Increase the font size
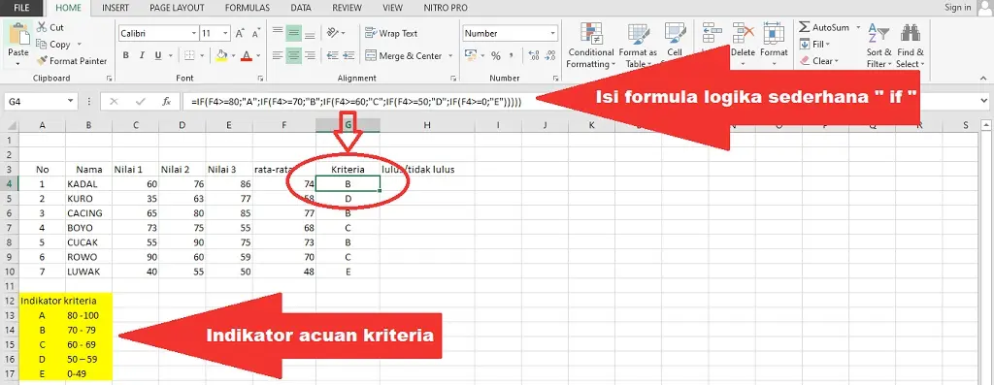 coord(240,34)
